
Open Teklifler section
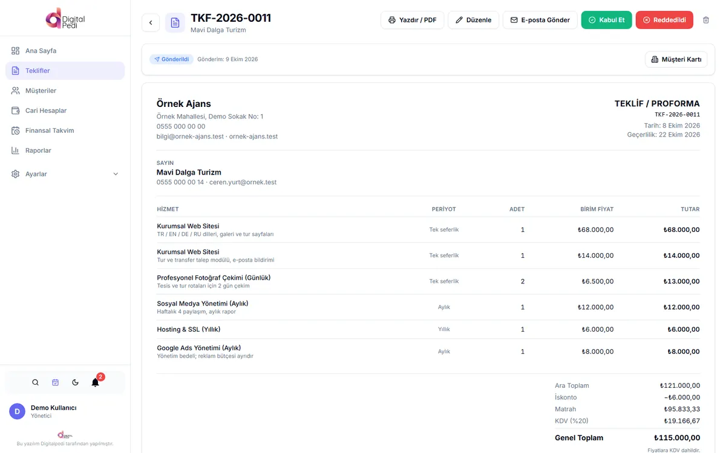(x=65, y=71)
